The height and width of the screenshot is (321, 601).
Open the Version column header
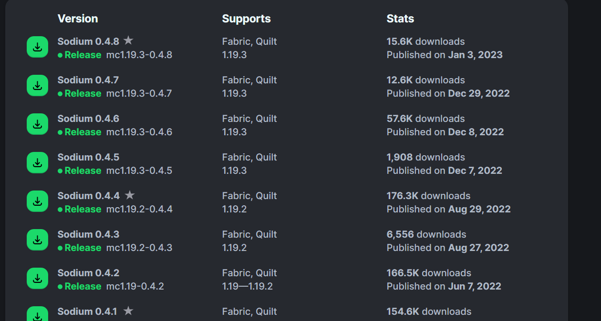tap(77, 19)
